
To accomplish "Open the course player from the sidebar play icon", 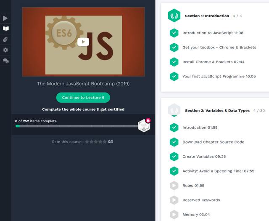I will tap(5, 18).
